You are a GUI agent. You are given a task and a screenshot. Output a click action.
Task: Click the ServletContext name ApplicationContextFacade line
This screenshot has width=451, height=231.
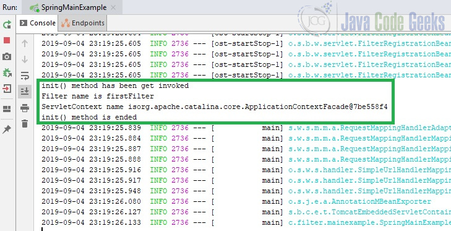pyautogui.click(x=214, y=107)
